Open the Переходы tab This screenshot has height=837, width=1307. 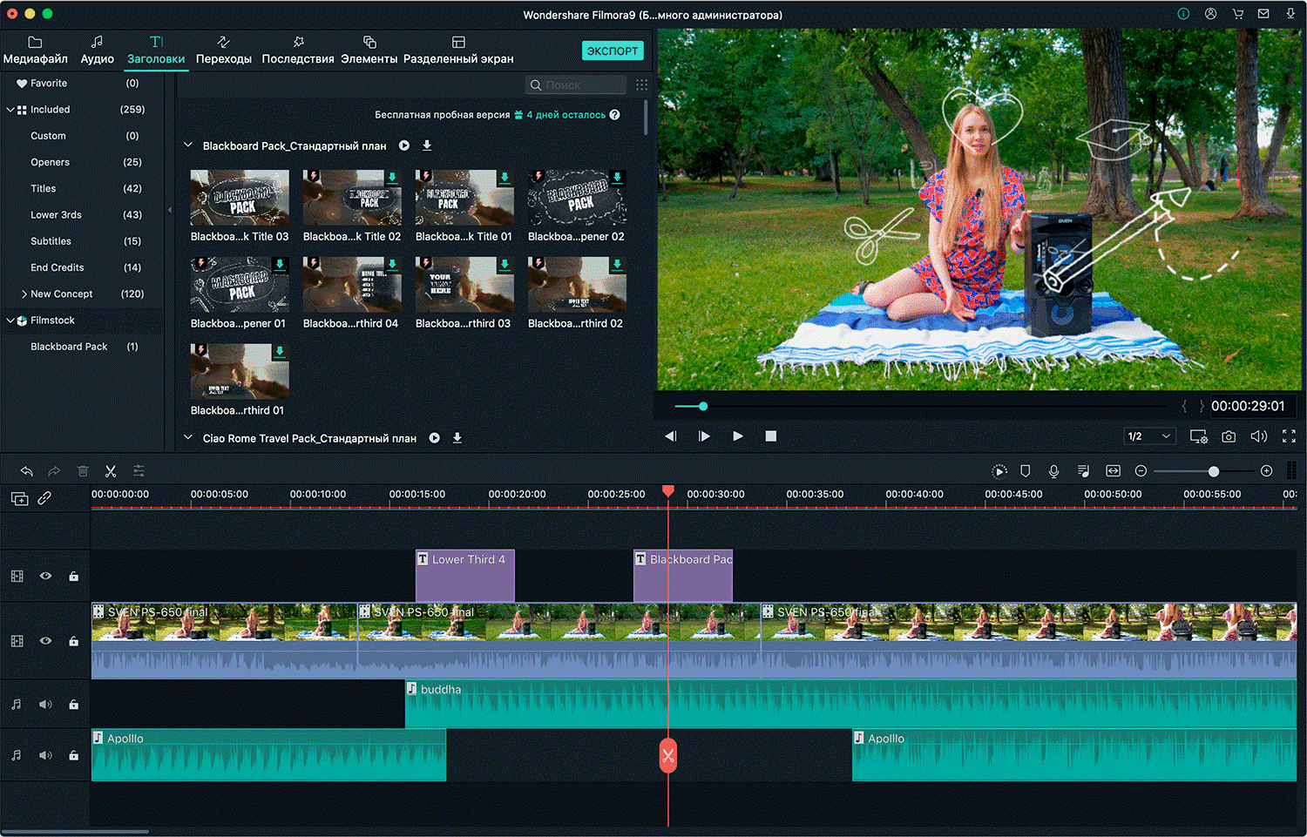pyautogui.click(x=224, y=51)
